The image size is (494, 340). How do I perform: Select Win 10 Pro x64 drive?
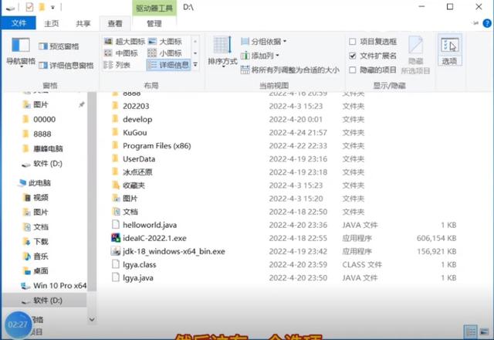click(59, 285)
